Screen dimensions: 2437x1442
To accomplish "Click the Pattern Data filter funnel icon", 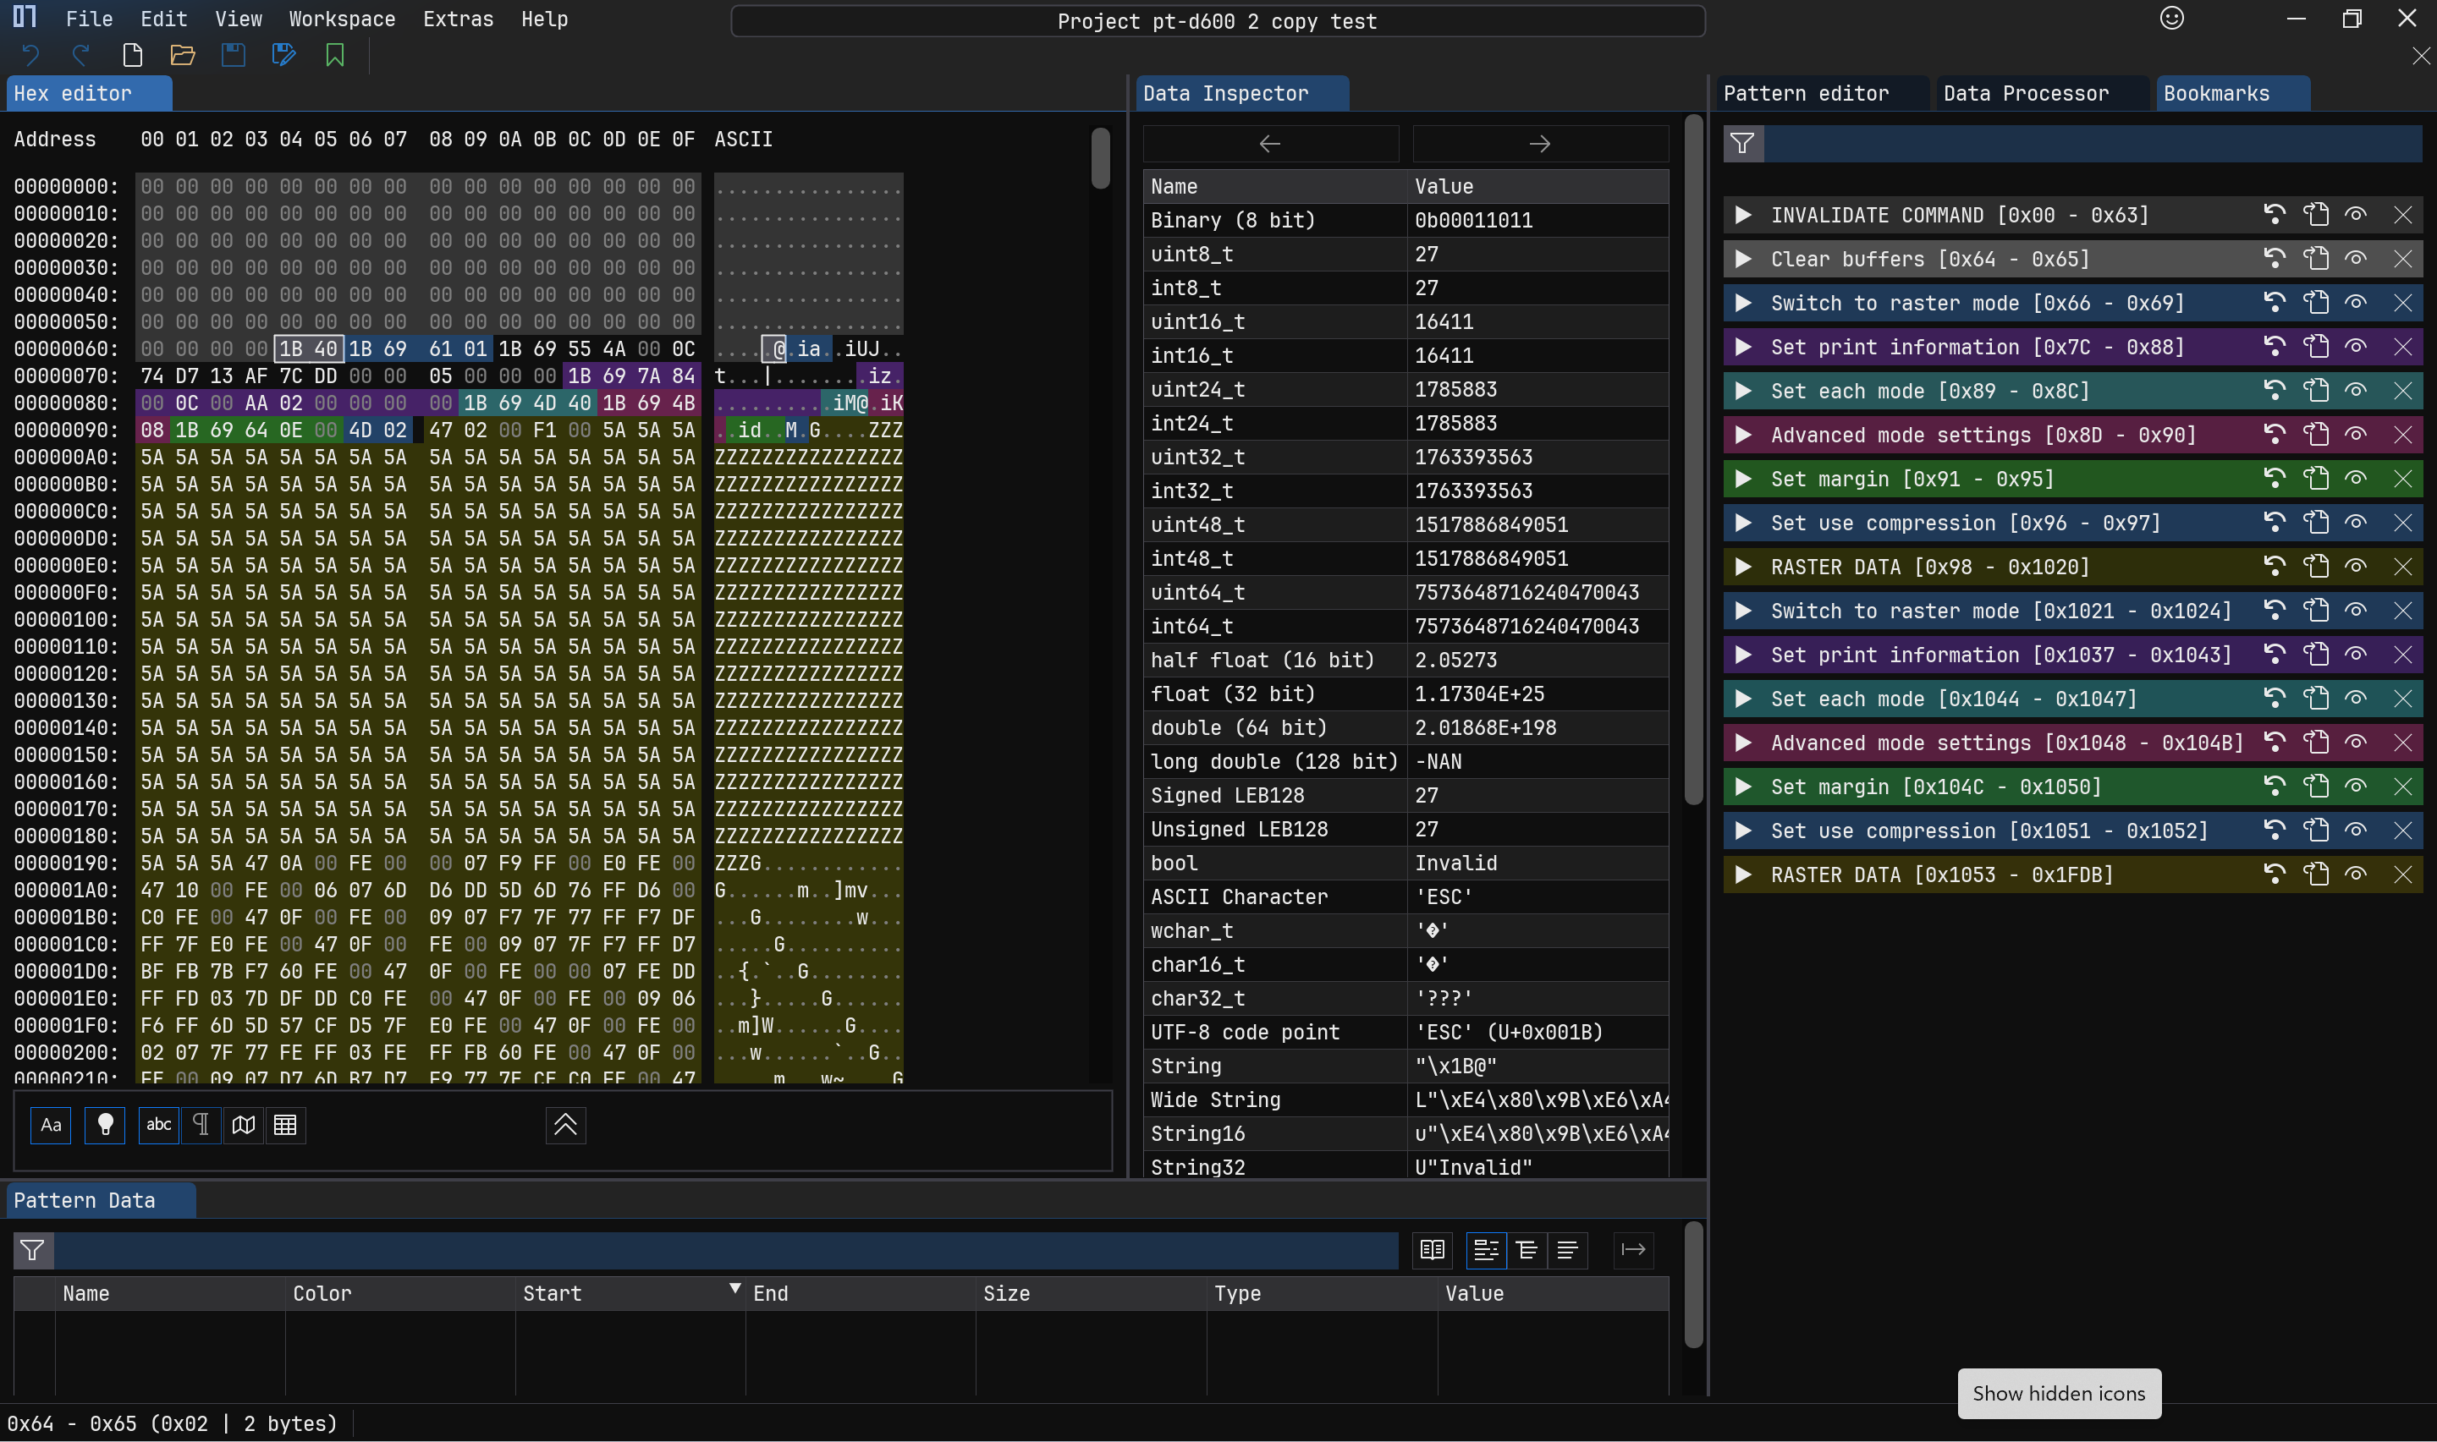I will [x=33, y=1251].
